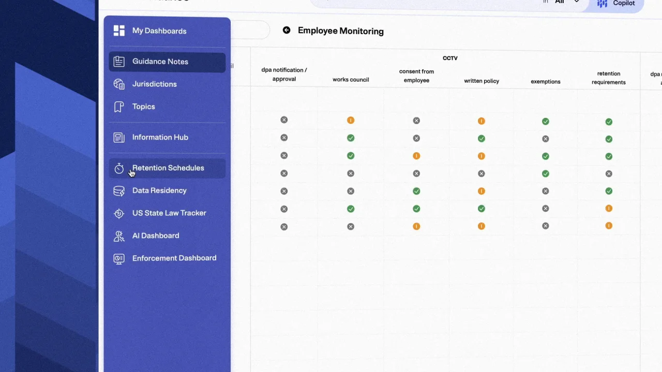Screen dimensions: 662x372
Task: Click the retention requirements column header
Action: (x=608, y=78)
